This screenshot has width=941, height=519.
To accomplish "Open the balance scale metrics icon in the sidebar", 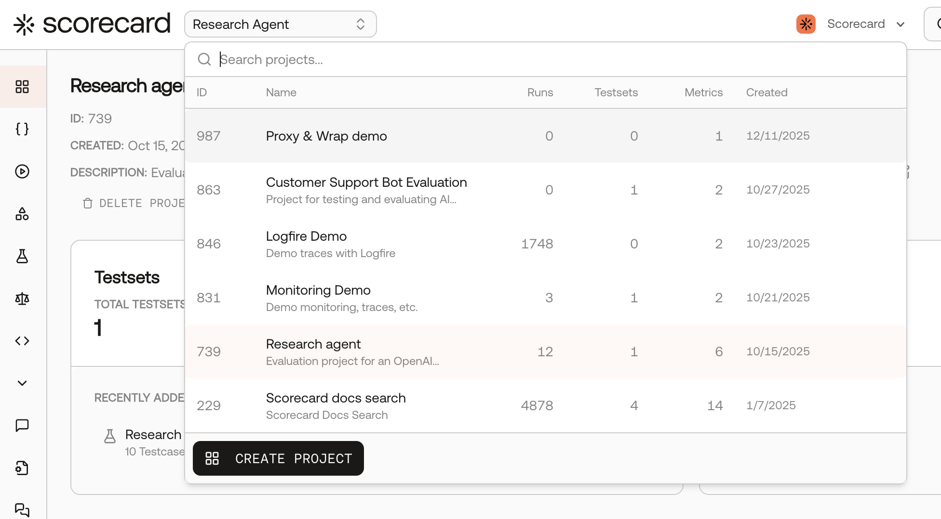I will click(22, 298).
